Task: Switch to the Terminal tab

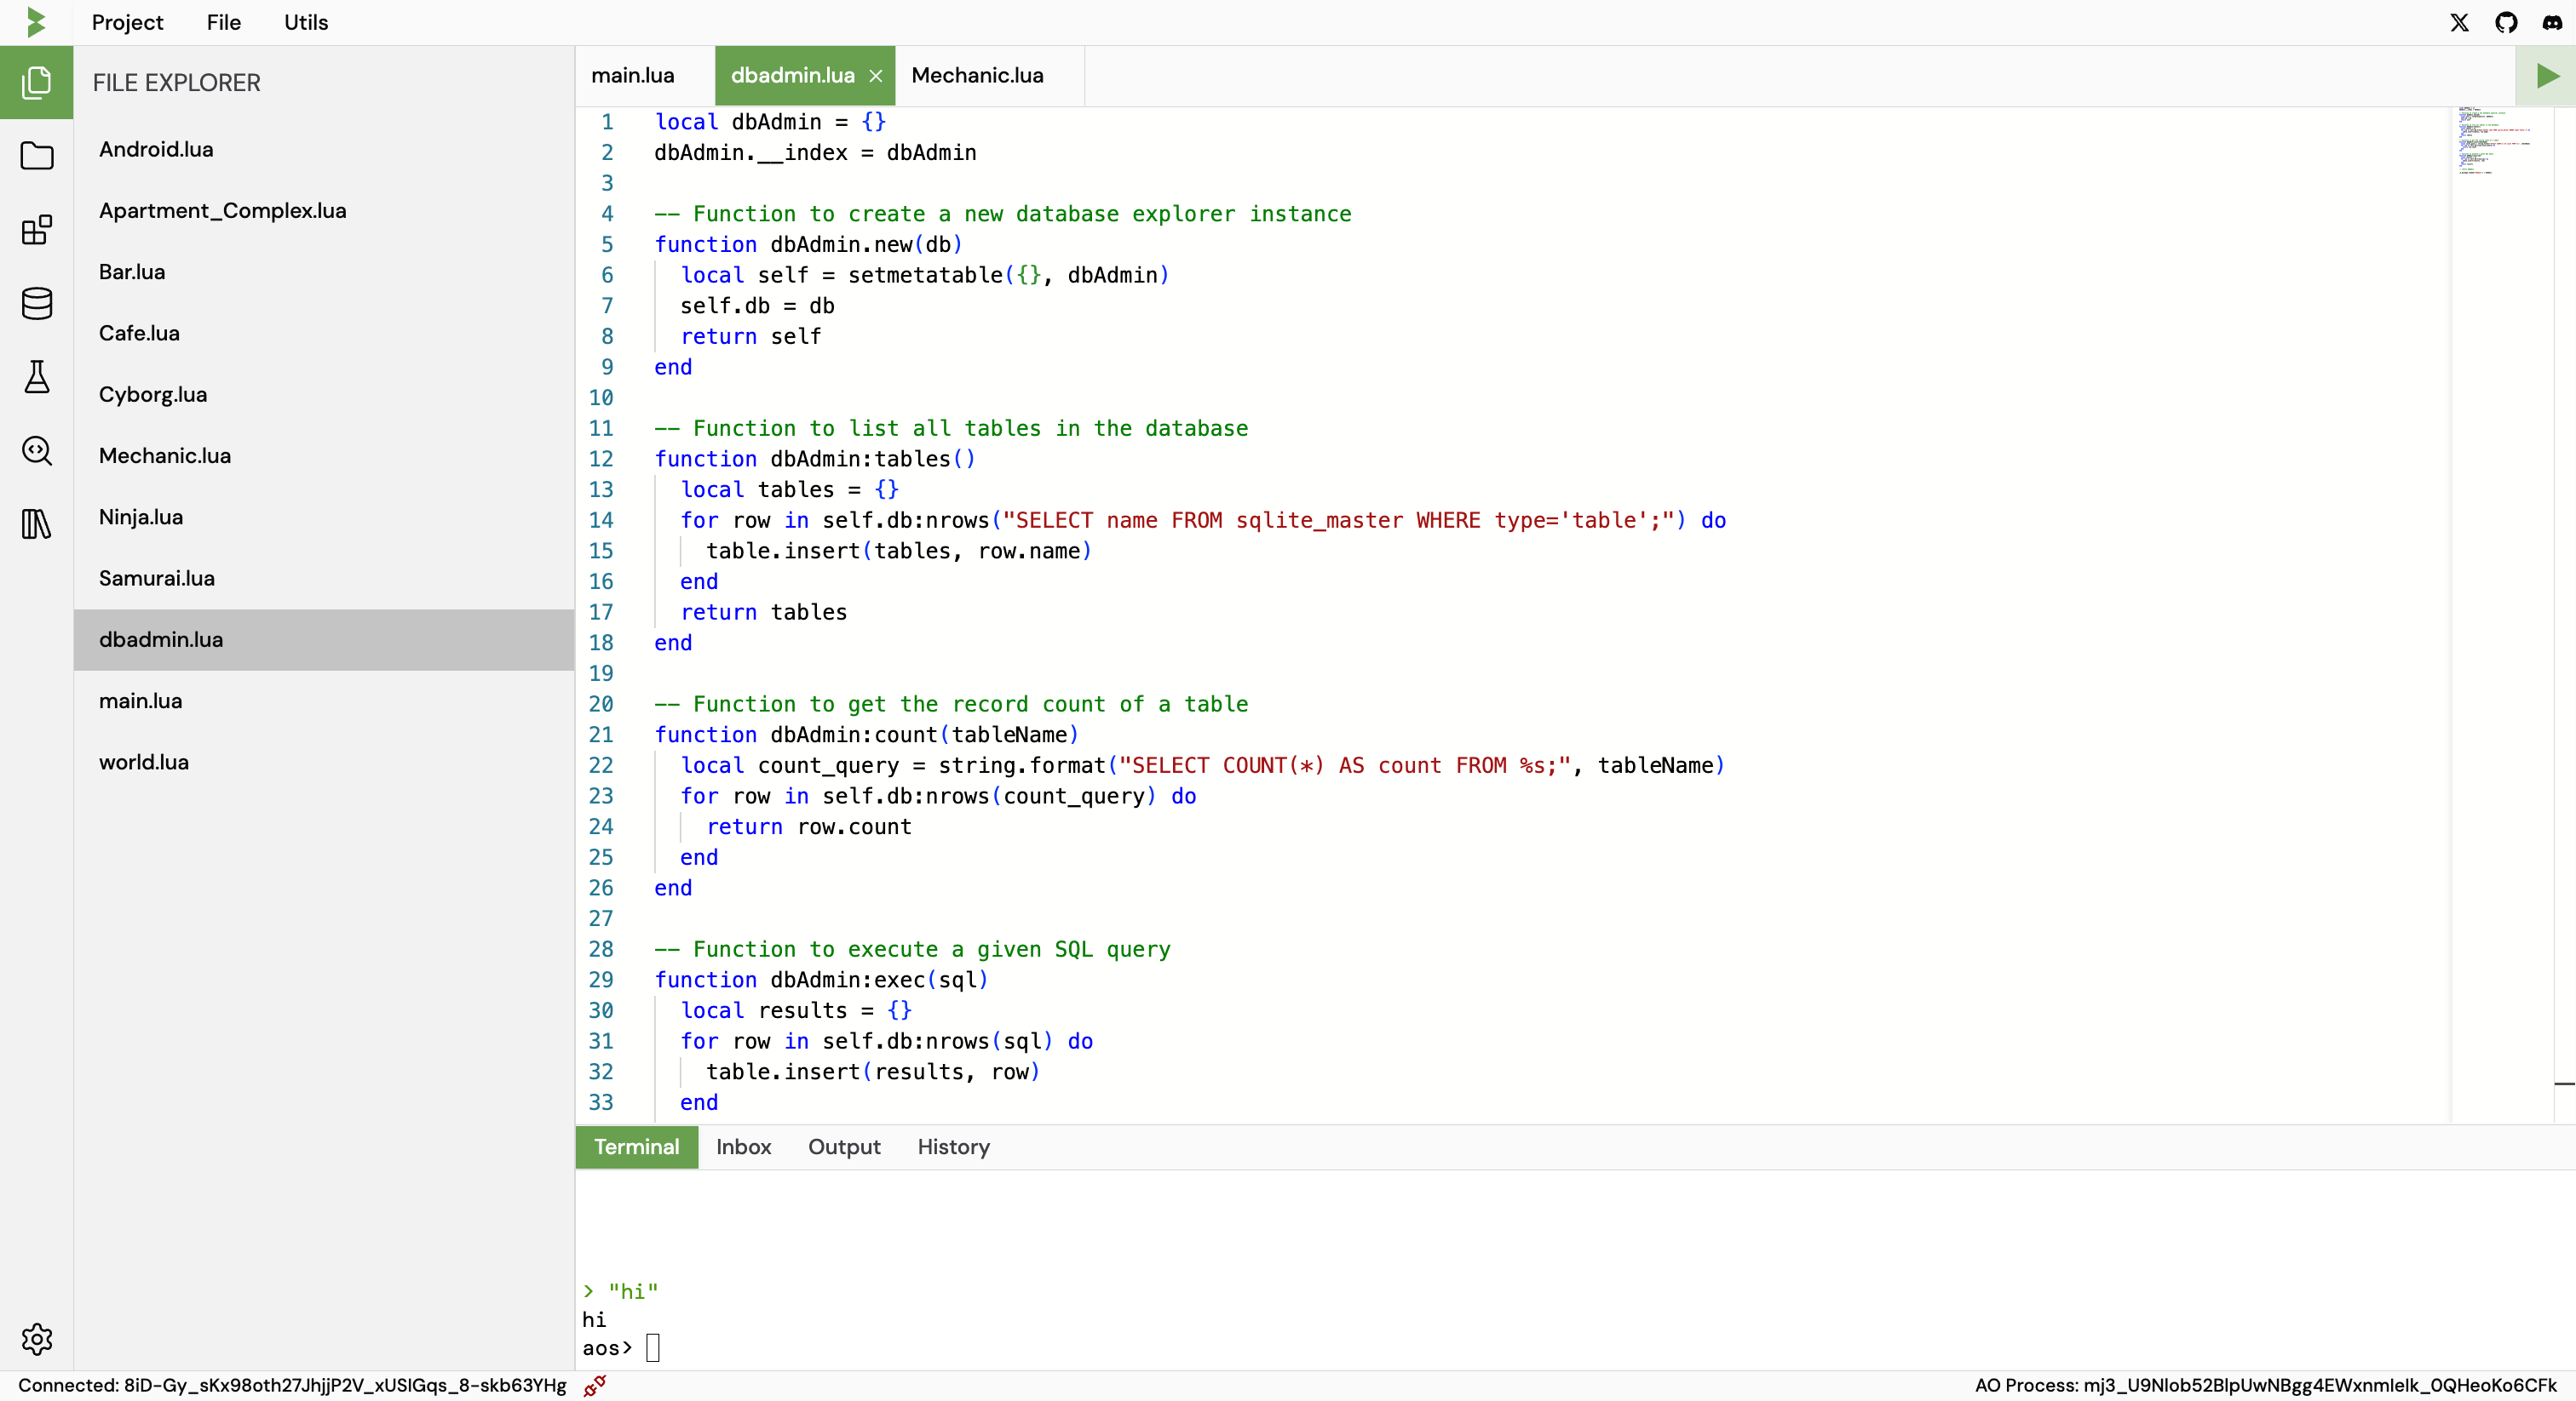Action: coord(635,1146)
